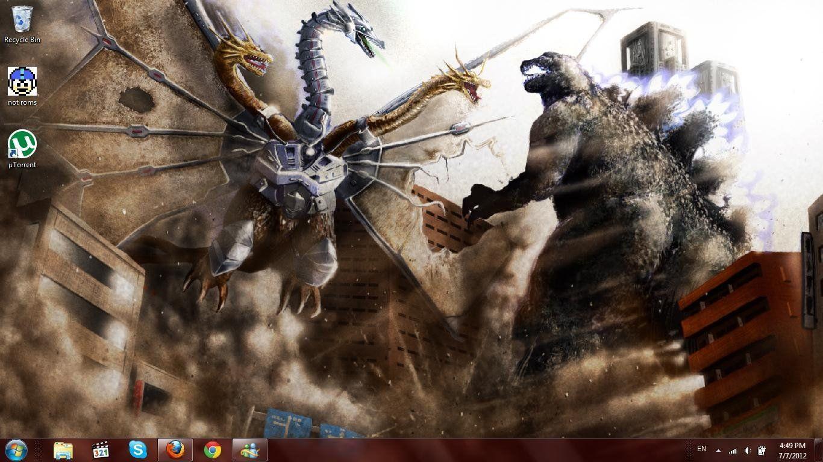Image resolution: width=823 pixels, height=462 pixels.
Task: Switch to Windows Live Messenger window
Action: tap(249, 450)
